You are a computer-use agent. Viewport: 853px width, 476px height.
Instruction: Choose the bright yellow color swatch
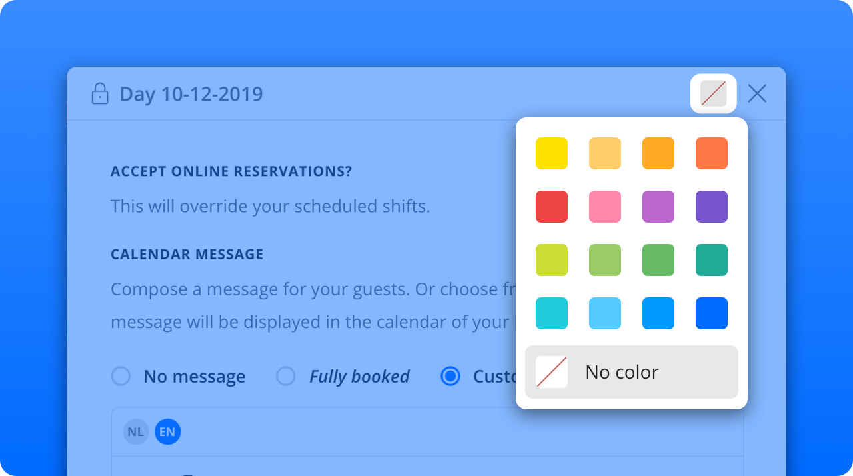(552, 153)
